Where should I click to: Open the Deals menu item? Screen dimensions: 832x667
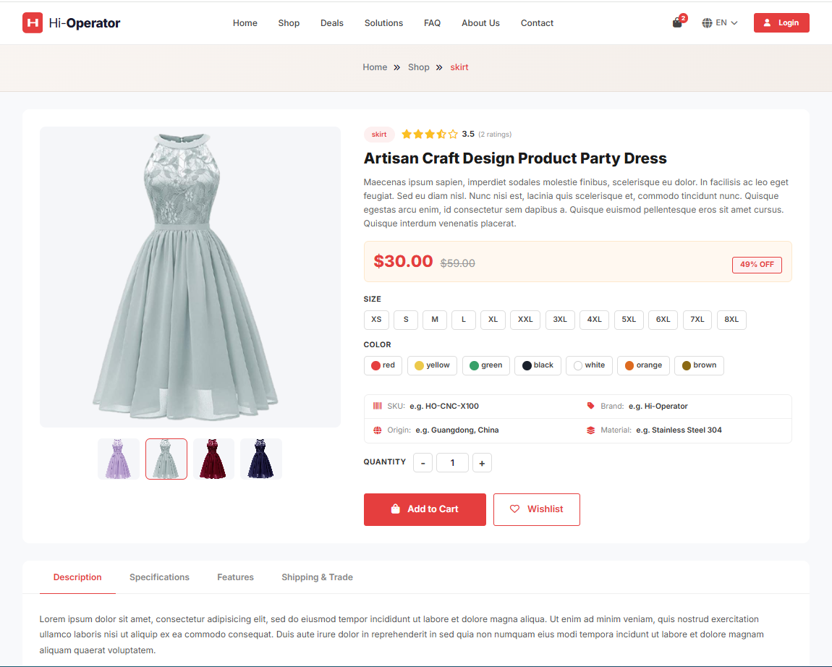coord(332,23)
